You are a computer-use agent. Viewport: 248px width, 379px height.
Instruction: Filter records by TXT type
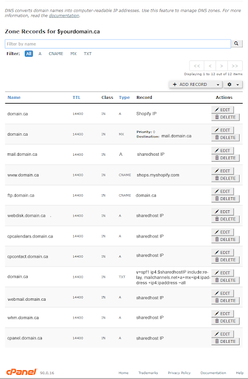[x=87, y=54]
